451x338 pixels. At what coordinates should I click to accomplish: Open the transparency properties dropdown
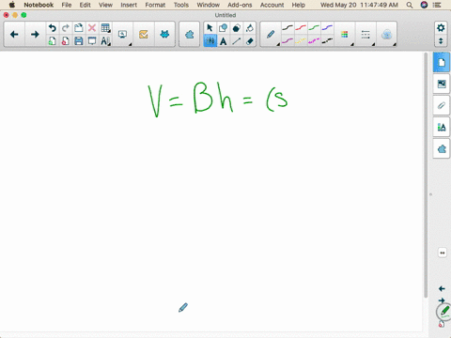click(386, 35)
